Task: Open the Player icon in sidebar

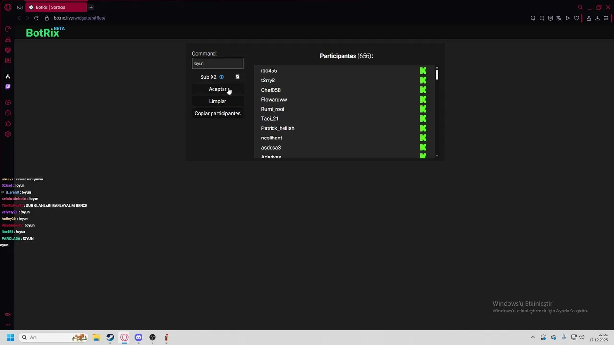Action: [8, 103]
